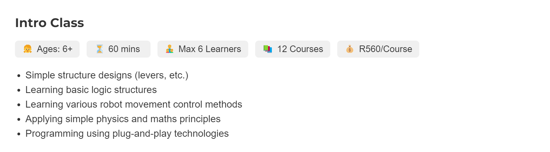550x152 pixels.
Task: Click the '60 mins' text label
Action: [124, 49]
